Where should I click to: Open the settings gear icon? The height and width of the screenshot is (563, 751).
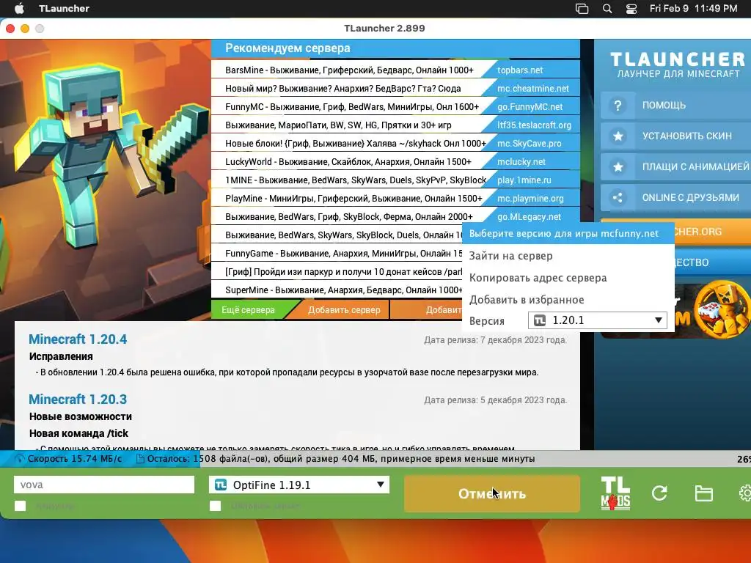pyautogui.click(x=745, y=493)
